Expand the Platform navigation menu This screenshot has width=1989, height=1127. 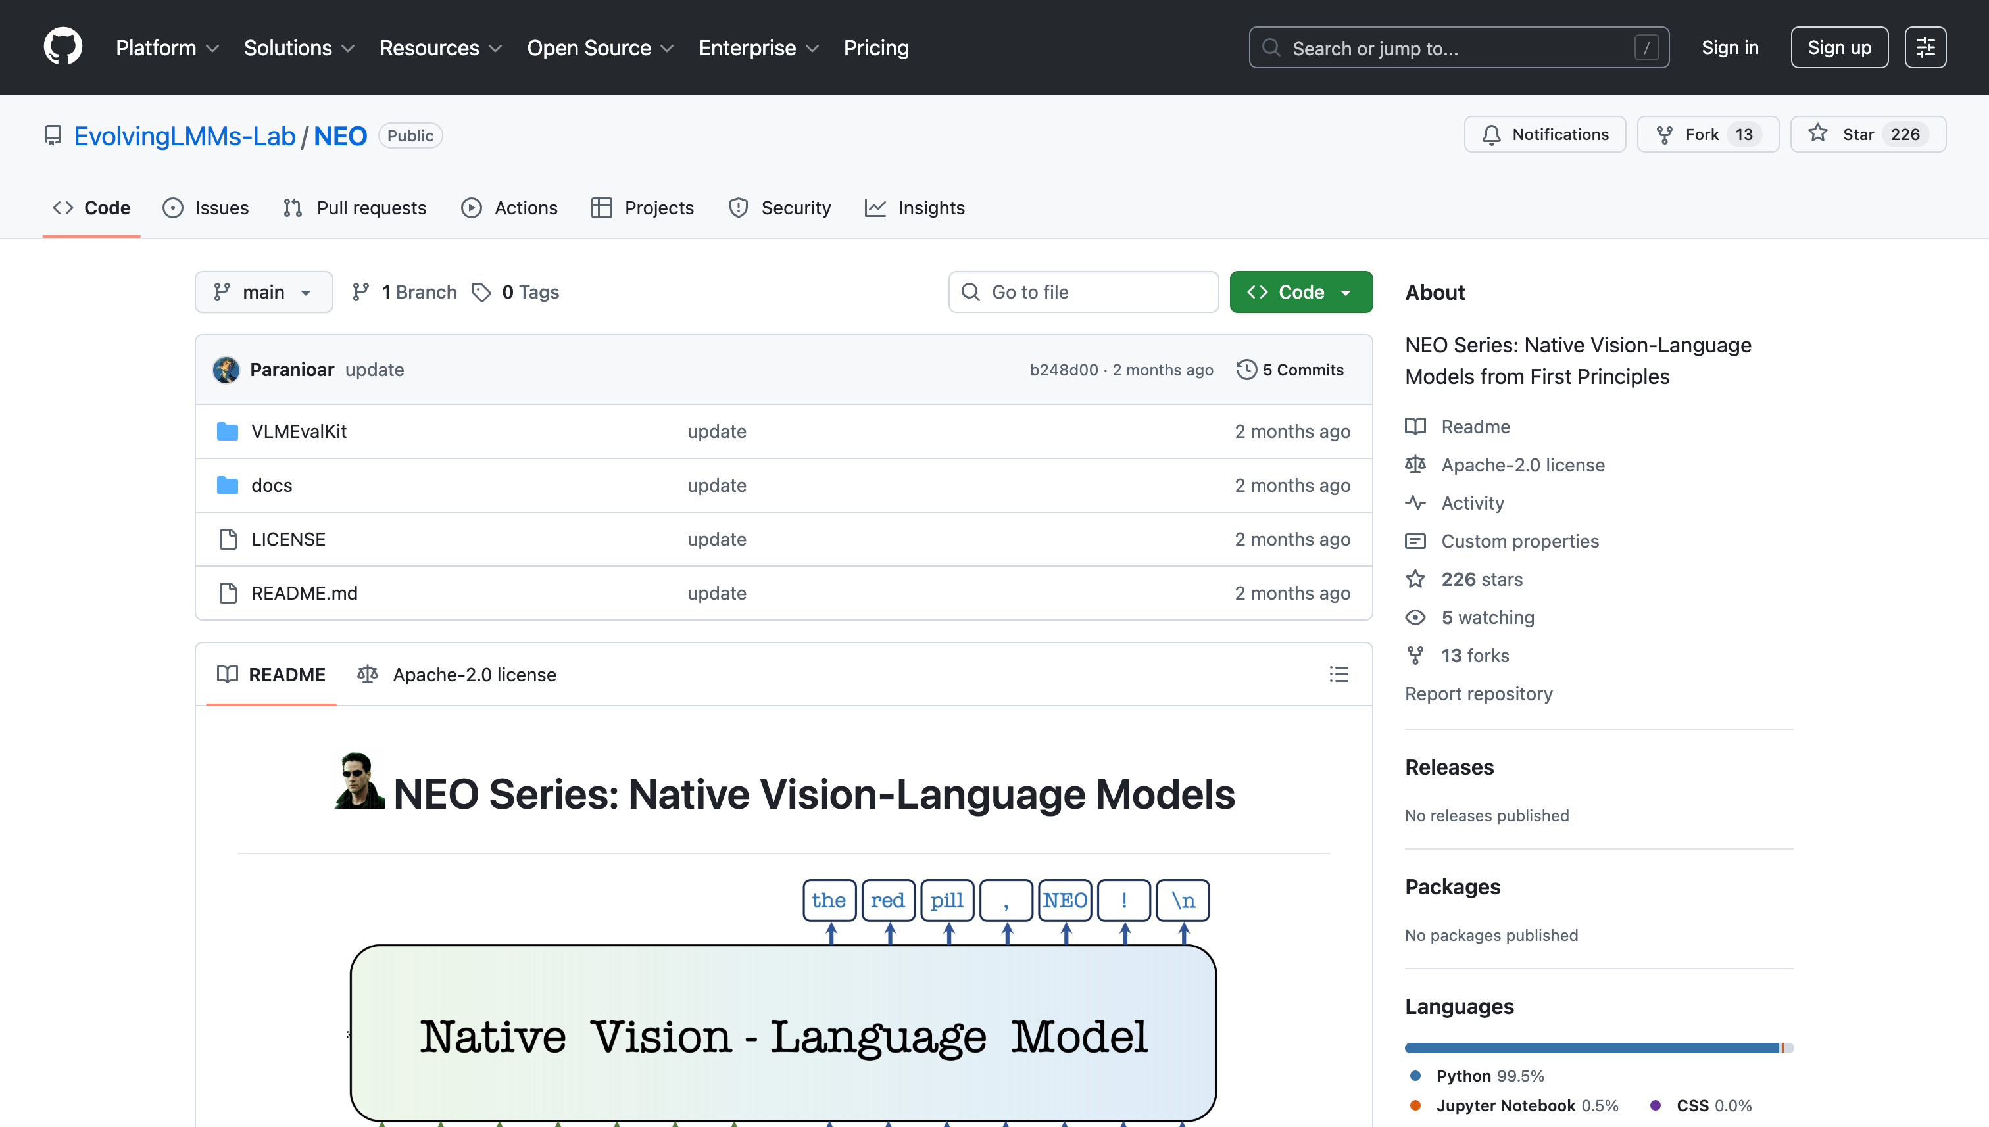(167, 48)
